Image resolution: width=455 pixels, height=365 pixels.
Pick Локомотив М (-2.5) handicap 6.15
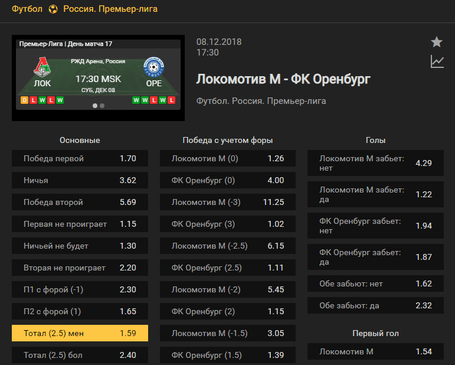tap(228, 246)
